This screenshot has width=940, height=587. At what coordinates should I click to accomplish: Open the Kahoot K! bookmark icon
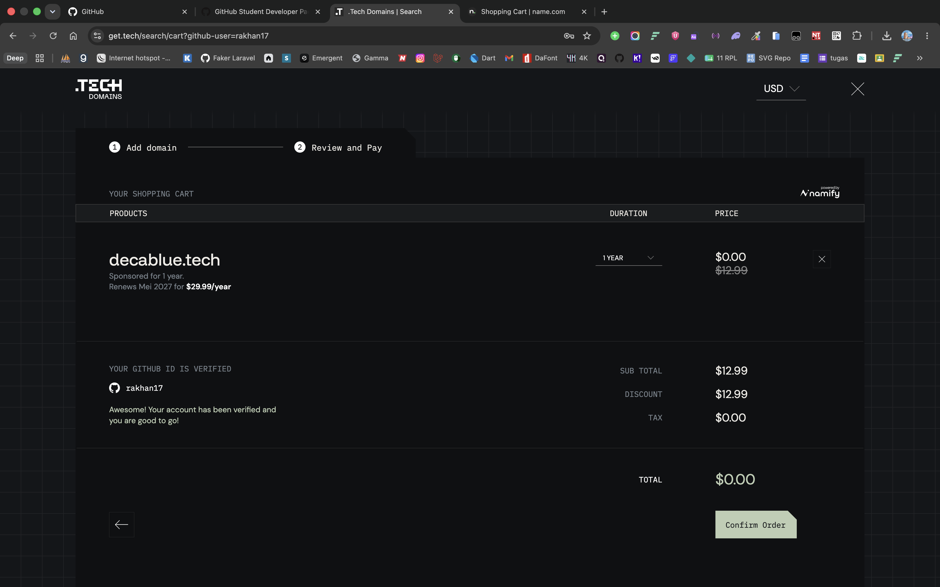pyautogui.click(x=637, y=58)
